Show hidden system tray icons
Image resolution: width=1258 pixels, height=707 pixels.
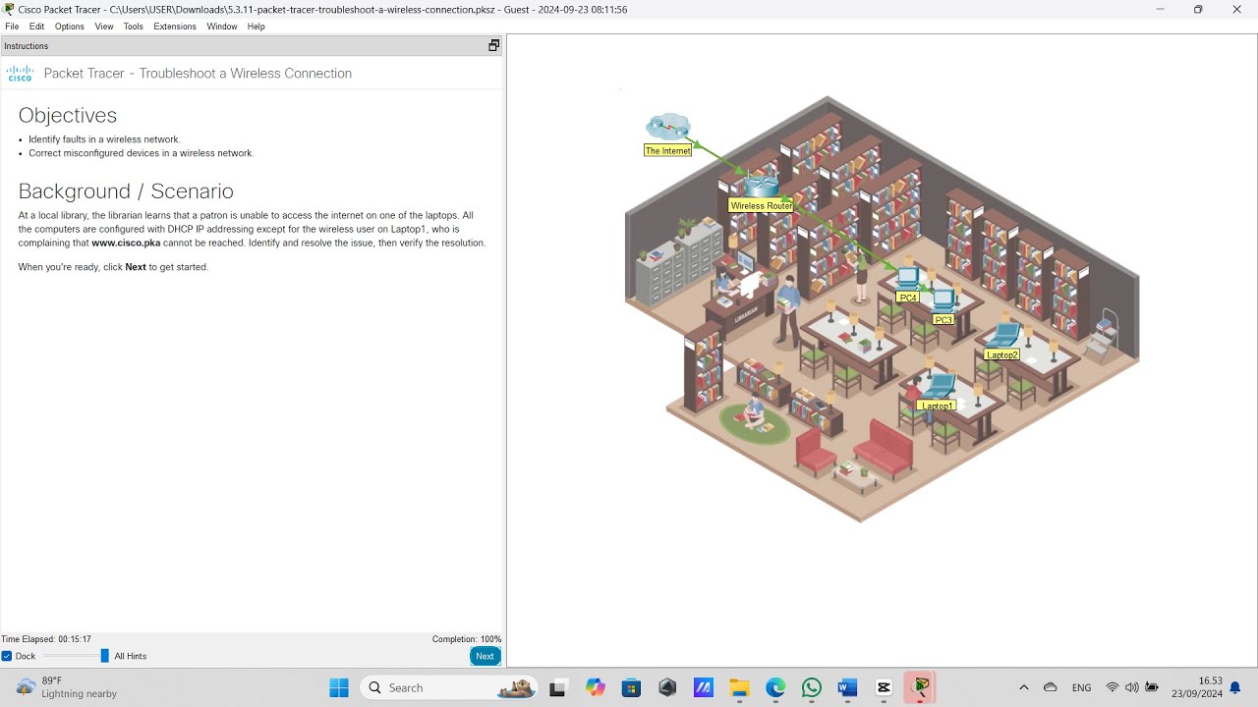click(1024, 687)
